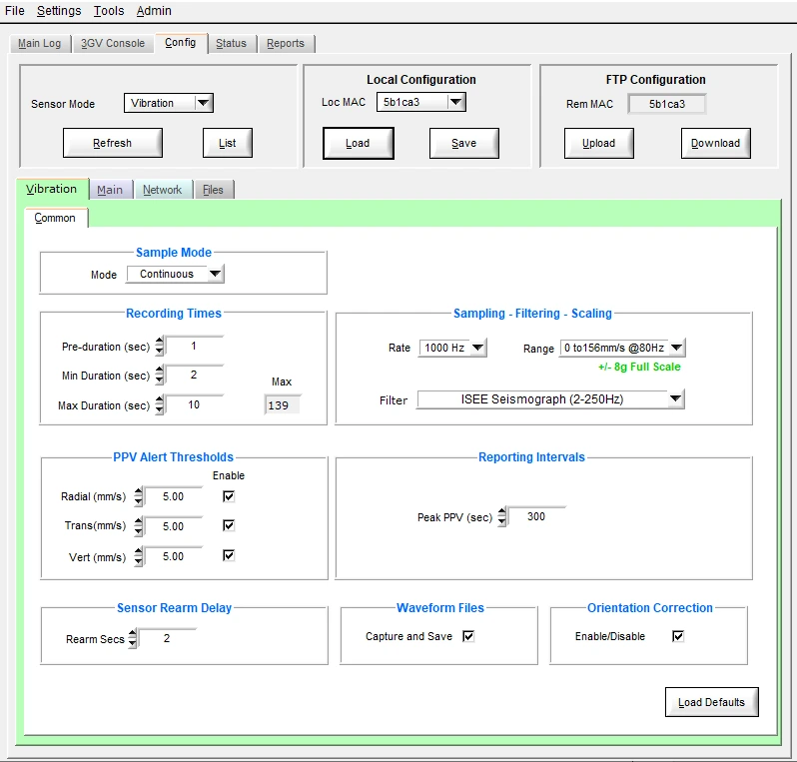Click the Radial threshold stepper arrows
This screenshot has width=797, height=762.
(x=138, y=496)
